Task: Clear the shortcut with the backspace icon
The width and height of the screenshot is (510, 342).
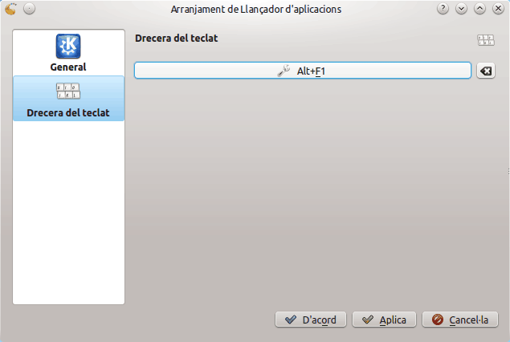Action: (x=486, y=71)
